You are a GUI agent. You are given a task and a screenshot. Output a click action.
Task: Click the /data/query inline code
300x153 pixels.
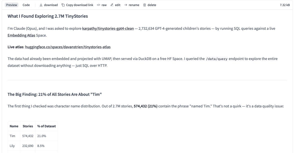coord(217,59)
